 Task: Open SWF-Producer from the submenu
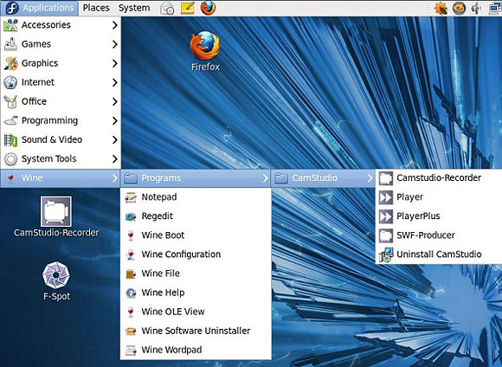[x=439, y=235]
